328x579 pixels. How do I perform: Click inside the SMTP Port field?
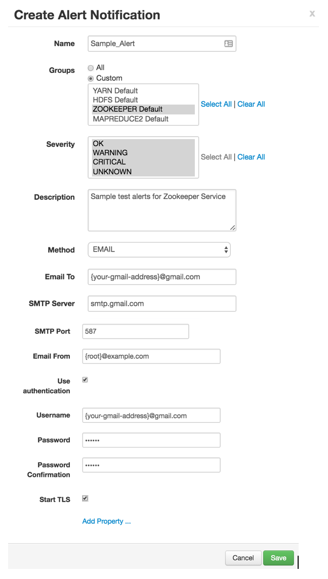[x=136, y=331]
